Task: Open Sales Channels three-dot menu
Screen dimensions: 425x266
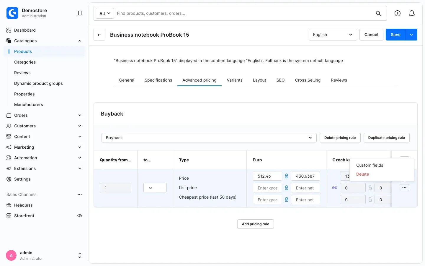Action: (80, 194)
